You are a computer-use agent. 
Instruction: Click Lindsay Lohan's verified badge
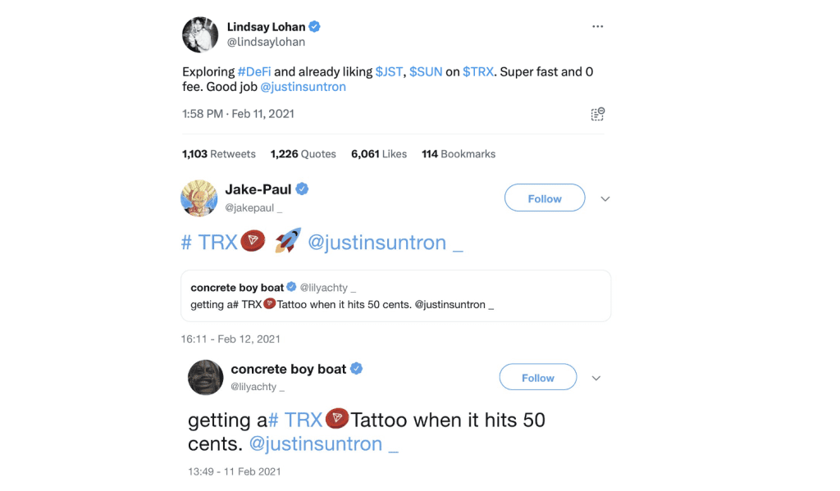coord(313,27)
